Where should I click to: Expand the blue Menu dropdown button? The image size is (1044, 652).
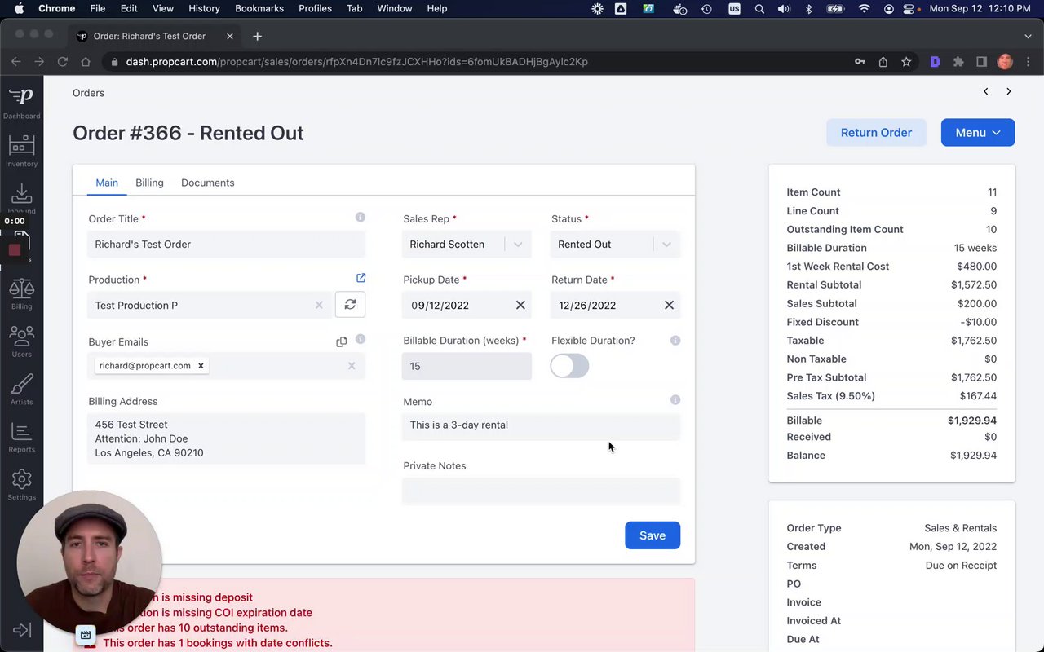click(x=977, y=133)
